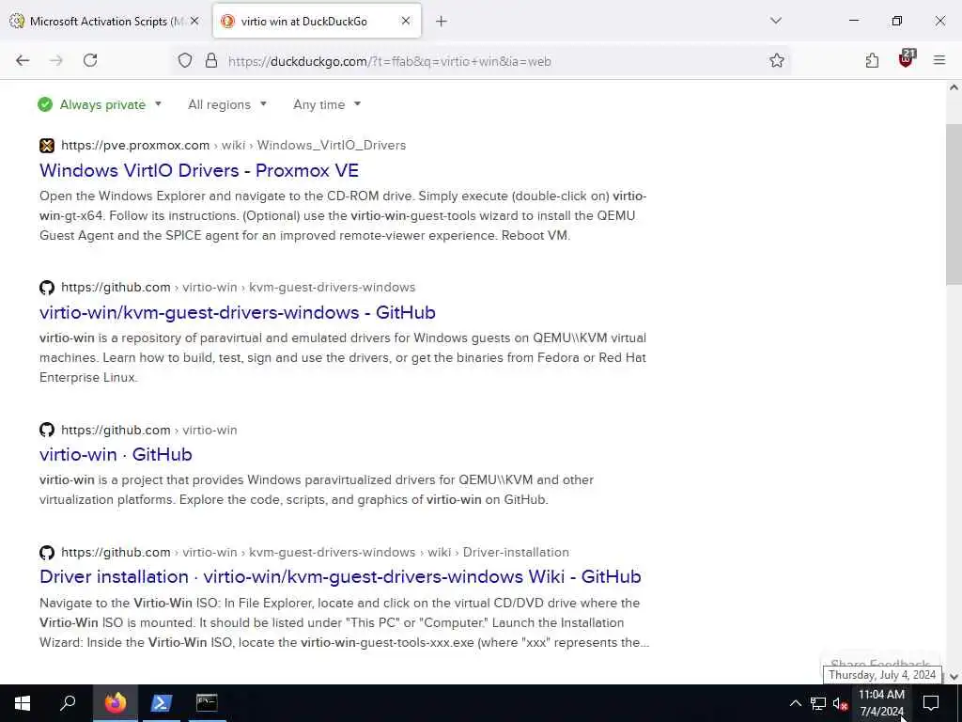Select the virtio win at DuckDuckGo tab
The image size is (962, 722).
coord(317,22)
